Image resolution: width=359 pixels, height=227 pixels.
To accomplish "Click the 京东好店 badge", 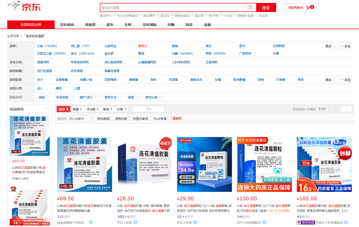I will 306,223.
